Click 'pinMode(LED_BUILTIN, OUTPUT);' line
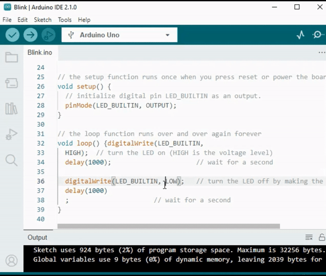 [x=121, y=105]
